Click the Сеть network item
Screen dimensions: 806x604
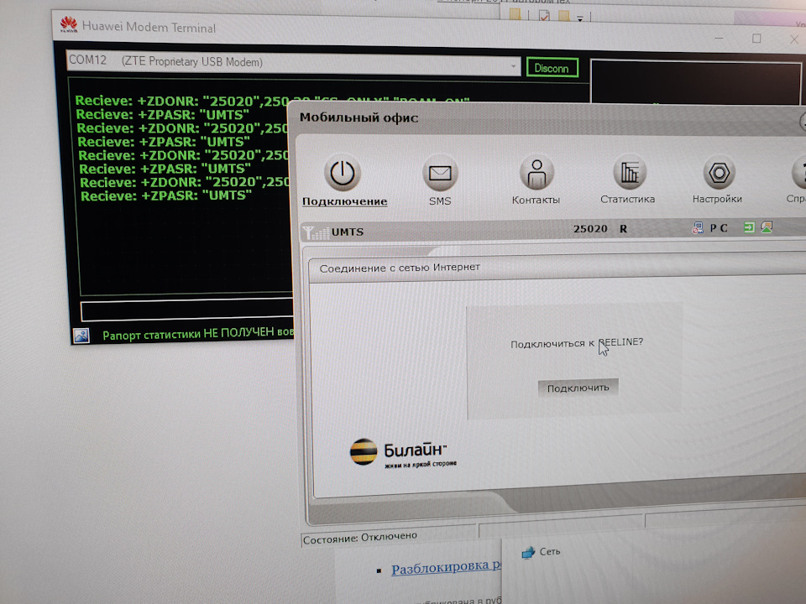click(541, 552)
